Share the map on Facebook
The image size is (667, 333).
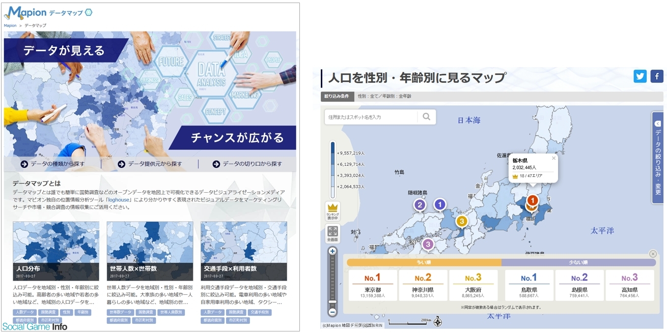click(x=656, y=76)
